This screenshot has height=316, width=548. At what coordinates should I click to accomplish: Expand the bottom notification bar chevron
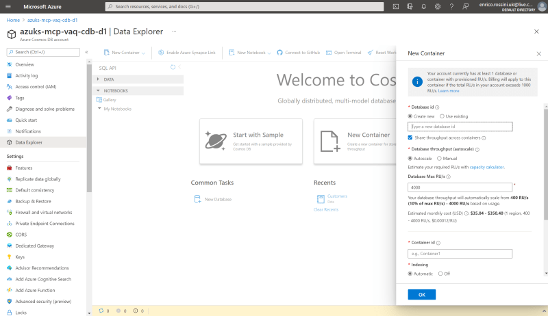click(x=544, y=311)
